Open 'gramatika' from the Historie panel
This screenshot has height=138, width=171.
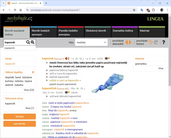click(x=141, y=64)
